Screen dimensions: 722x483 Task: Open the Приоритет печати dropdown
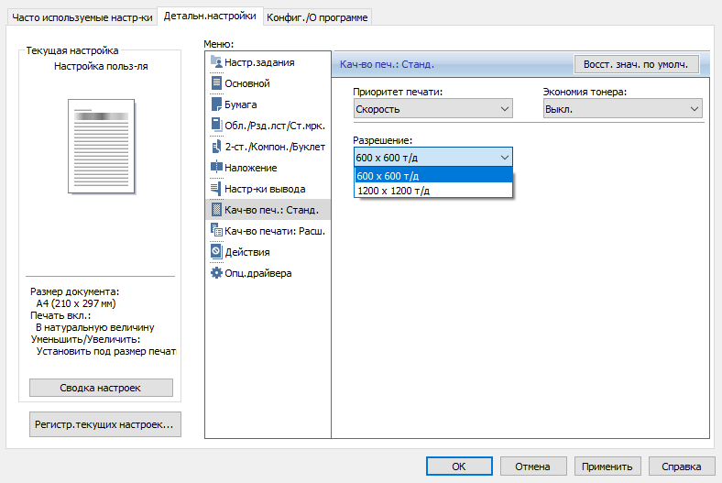[433, 109]
